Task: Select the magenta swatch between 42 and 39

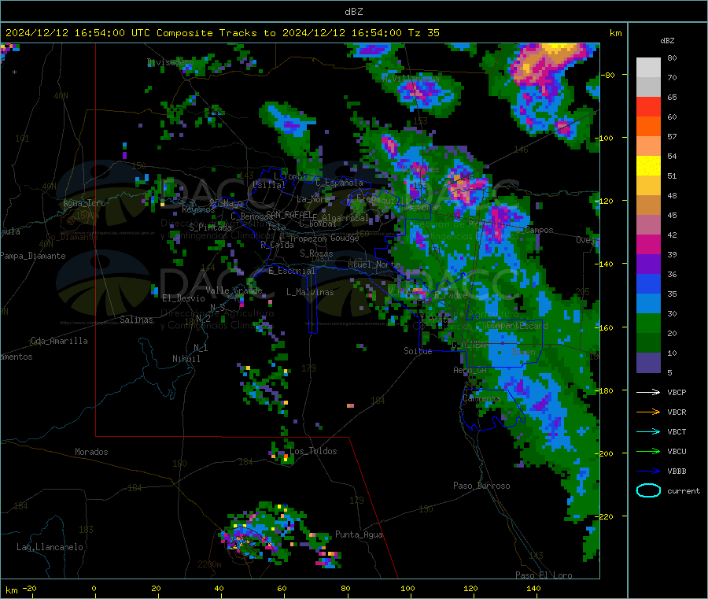Action: pyautogui.click(x=648, y=244)
